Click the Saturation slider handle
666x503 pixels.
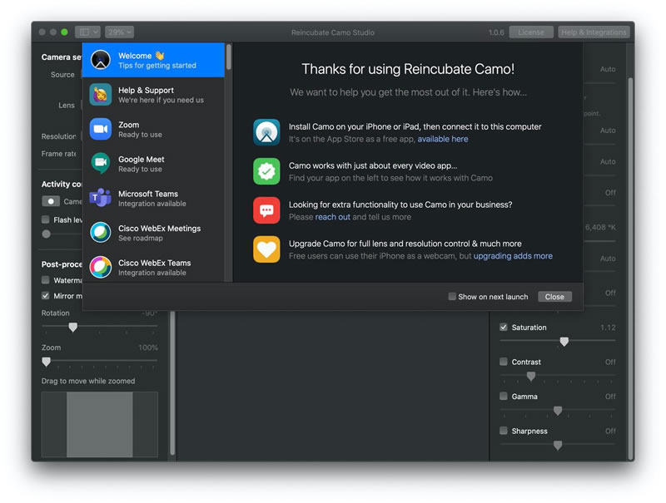pyautogui.click(x=564, y=342)
